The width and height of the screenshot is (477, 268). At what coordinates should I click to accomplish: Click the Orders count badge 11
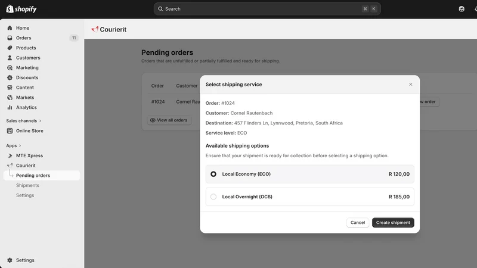[73, 38]
